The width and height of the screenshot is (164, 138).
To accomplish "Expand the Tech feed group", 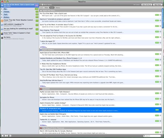I will click(x=1, y=15).
